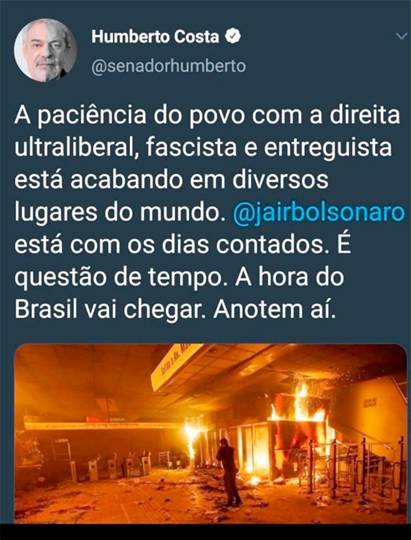Open Humberto Costa's profile avatar

[x=45, y=50]
